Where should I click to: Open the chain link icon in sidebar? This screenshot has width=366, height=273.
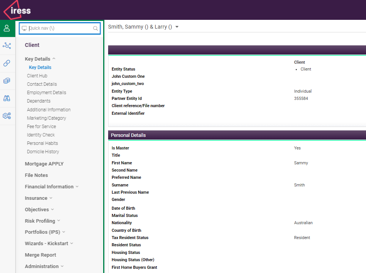(7, 63)
